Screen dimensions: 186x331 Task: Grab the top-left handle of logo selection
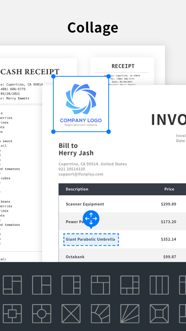pos(54,77)
